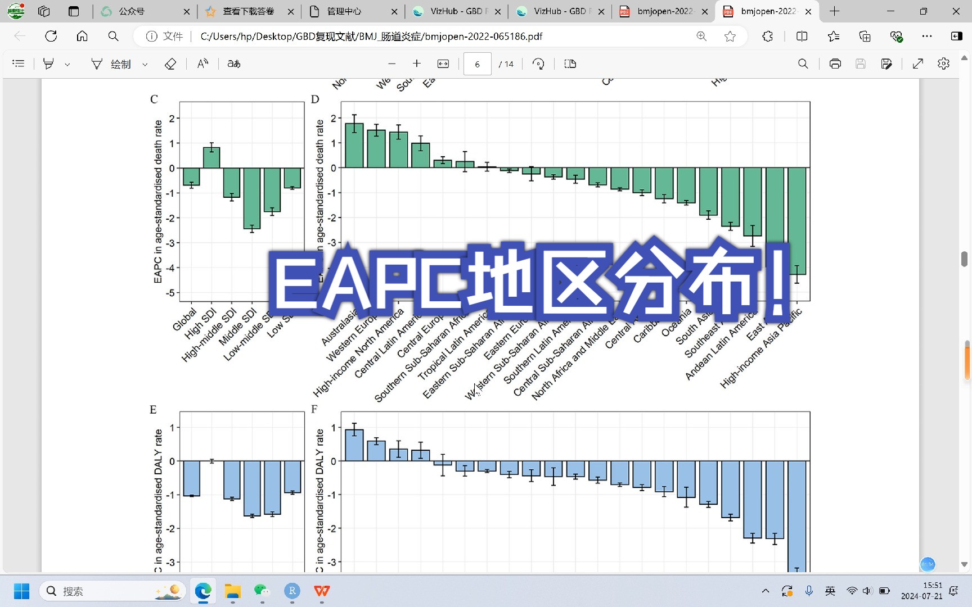
Task: Open workspaces icon
Action: (44, 11)
